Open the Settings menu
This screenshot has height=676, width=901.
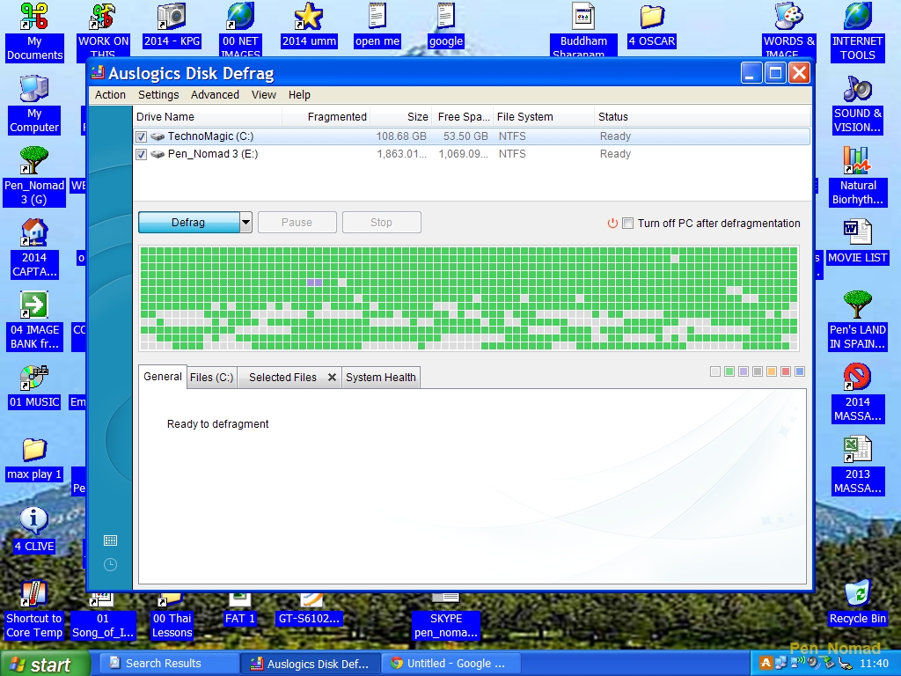tap(158, 95)
